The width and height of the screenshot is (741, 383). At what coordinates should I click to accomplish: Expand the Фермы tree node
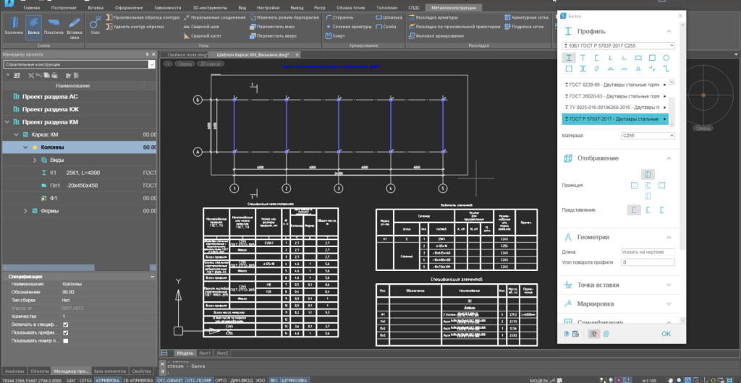click(25, 211)
